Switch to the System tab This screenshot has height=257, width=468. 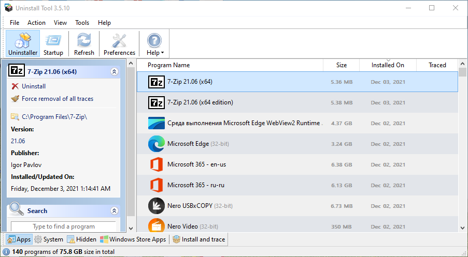(x=49, y=239)
